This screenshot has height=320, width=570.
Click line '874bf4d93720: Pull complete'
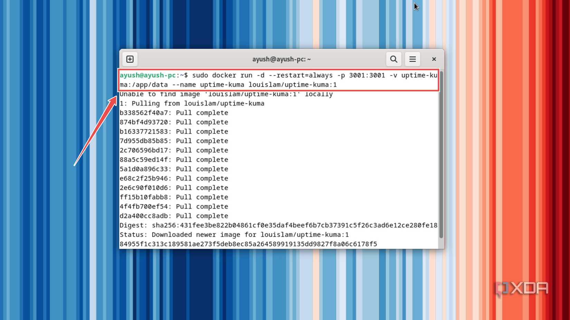point(174,122)
